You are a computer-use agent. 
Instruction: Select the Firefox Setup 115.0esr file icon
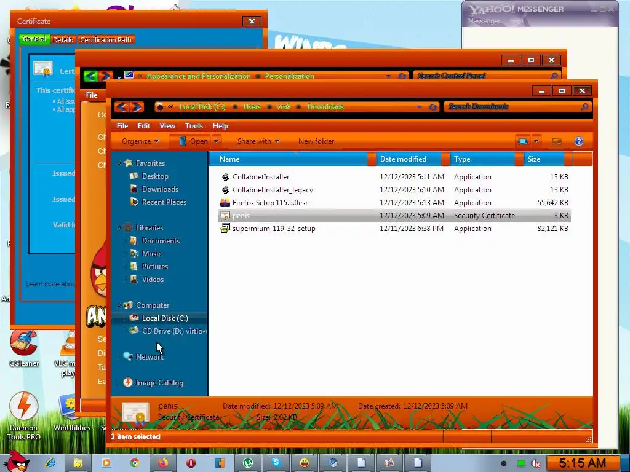coord(225,202)
